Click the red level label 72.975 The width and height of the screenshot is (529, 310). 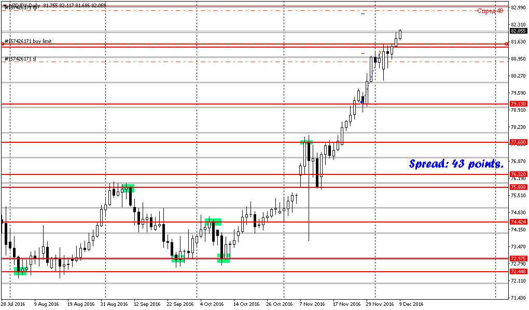tap(518, 258)
